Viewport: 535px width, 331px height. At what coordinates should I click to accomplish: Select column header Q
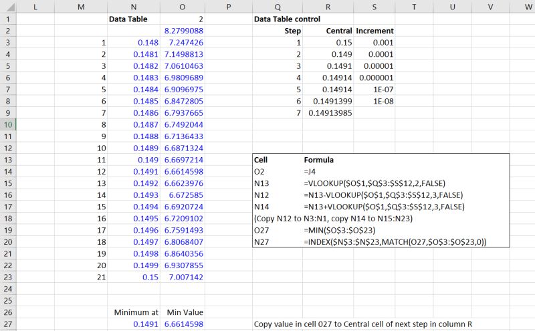pos(278,7)
